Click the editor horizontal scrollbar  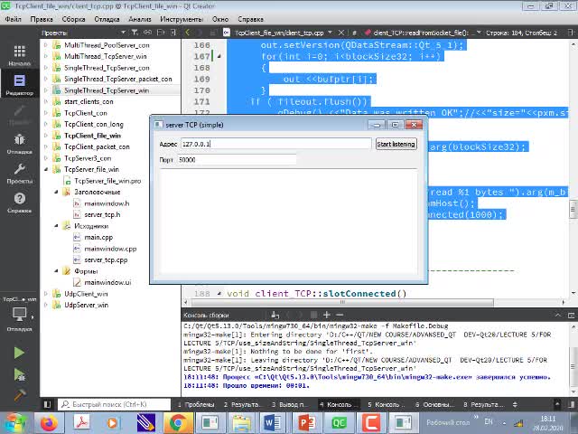tap(341, 302)
